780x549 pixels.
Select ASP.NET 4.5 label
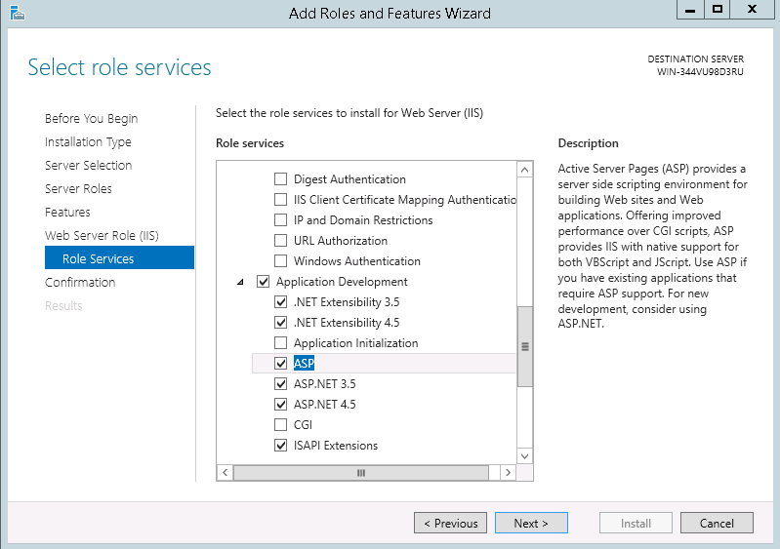tap(324, 405)
